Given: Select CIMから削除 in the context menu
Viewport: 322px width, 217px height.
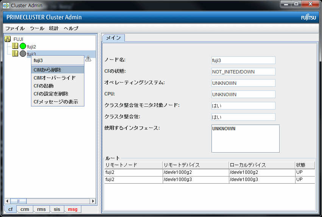Looking at the screenshot, I should tap(58, 70).
